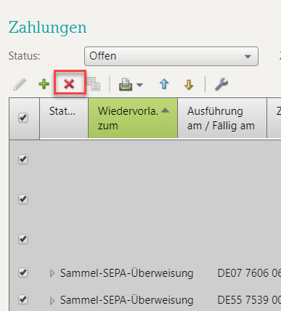
Task: Uncheck the third row checkbox below the header
Action: click(23, 239)
